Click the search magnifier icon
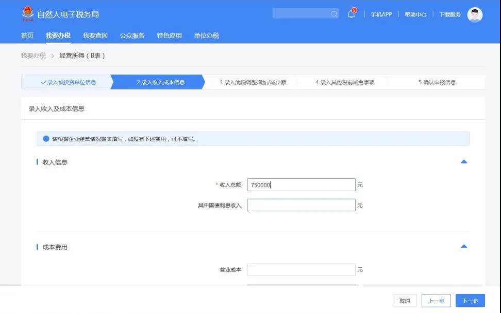 coord(335,13)
